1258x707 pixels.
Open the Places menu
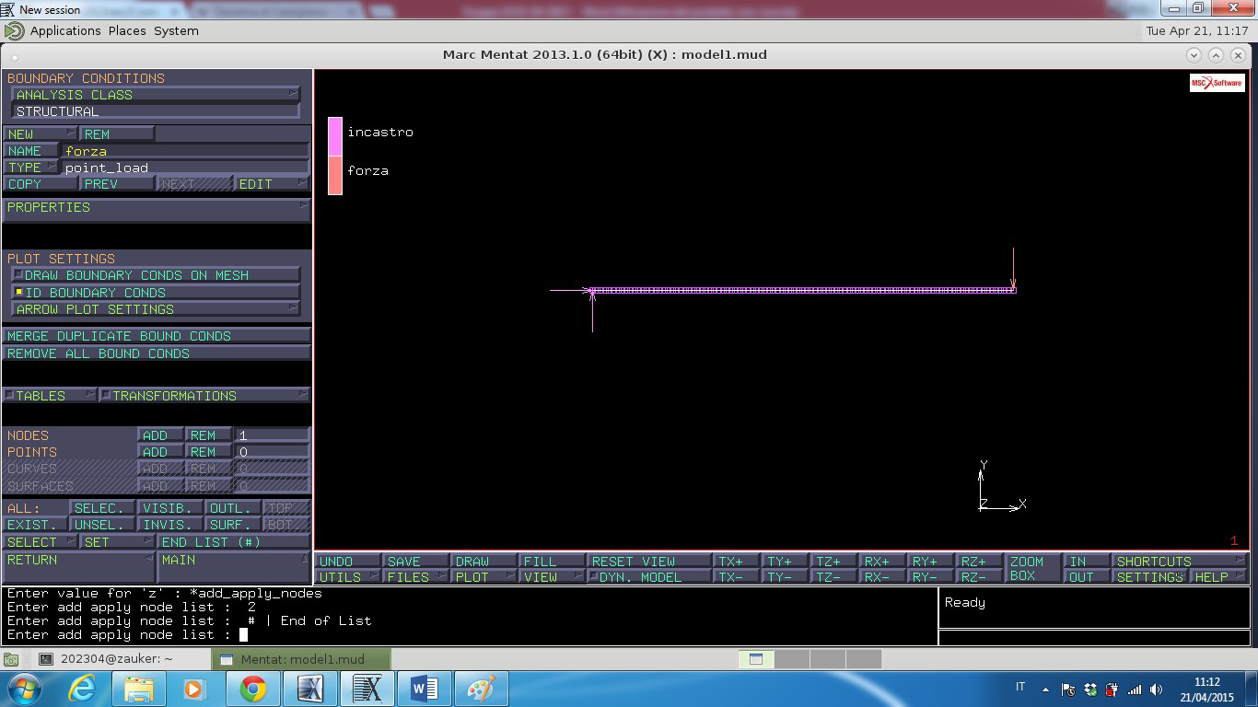point(127,30)
